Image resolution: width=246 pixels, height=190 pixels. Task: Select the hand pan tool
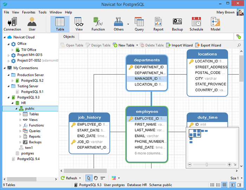click(96, 178)
